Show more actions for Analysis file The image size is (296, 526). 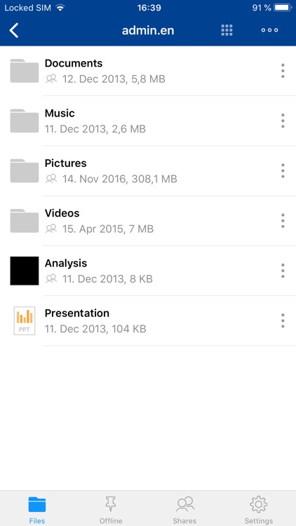[283, 271]
